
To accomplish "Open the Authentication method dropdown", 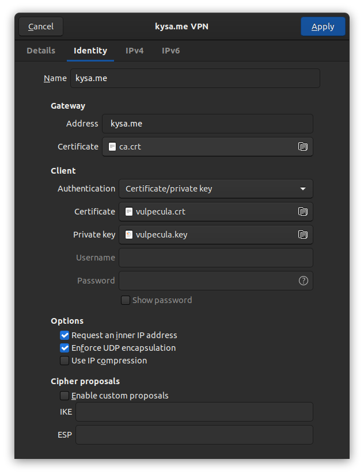I will [x=215, y=189].
